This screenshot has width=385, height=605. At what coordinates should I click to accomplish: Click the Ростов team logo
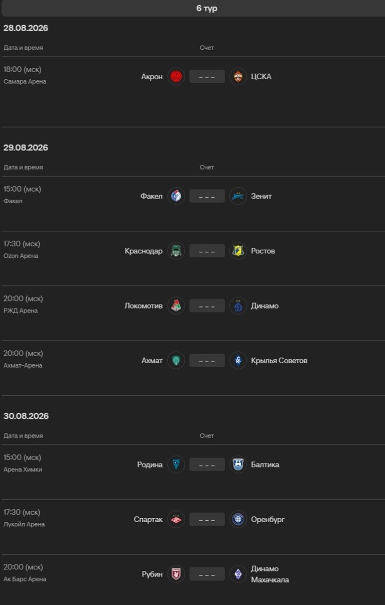tap(238, 250)
